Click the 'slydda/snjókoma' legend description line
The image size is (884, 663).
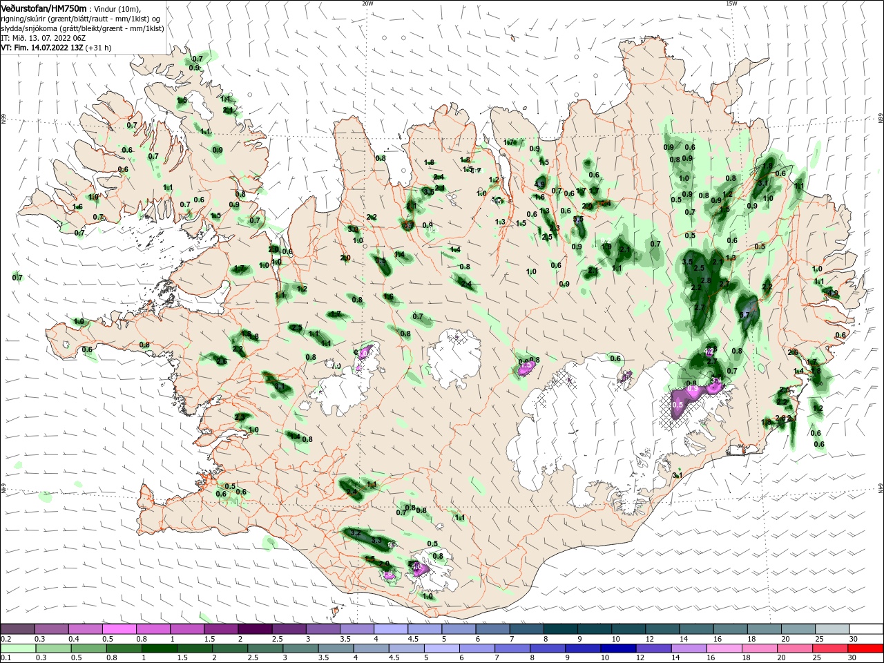pyautogui.click(x=82, y=28)
